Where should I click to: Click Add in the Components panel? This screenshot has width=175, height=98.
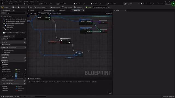pos(3,13)
